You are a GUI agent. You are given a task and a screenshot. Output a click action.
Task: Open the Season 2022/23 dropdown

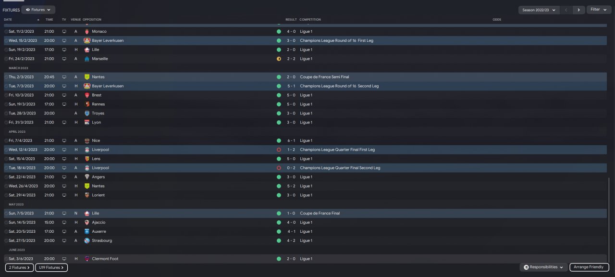tap(539, 10)
